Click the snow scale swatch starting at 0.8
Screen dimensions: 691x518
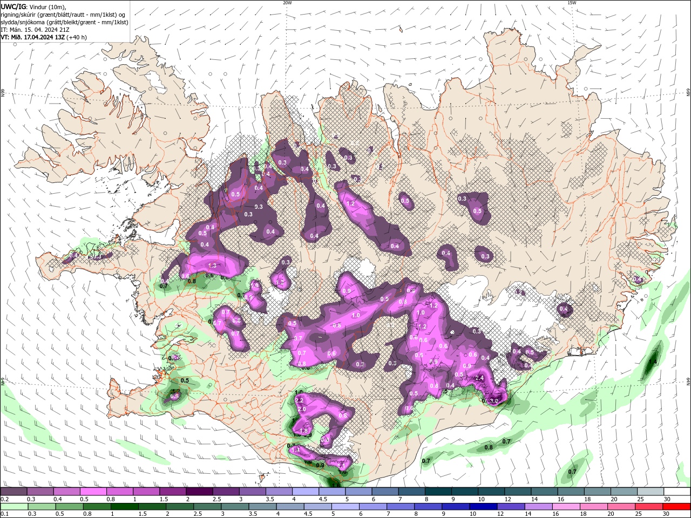[120, 492]
